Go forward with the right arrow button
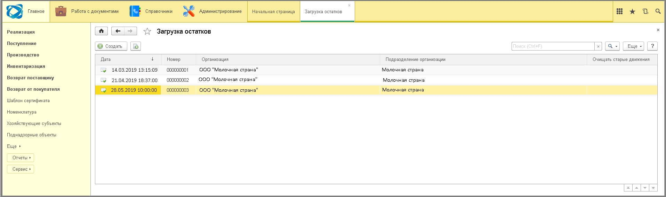Screen dimensions: 666x197 [x=130, y=31]
